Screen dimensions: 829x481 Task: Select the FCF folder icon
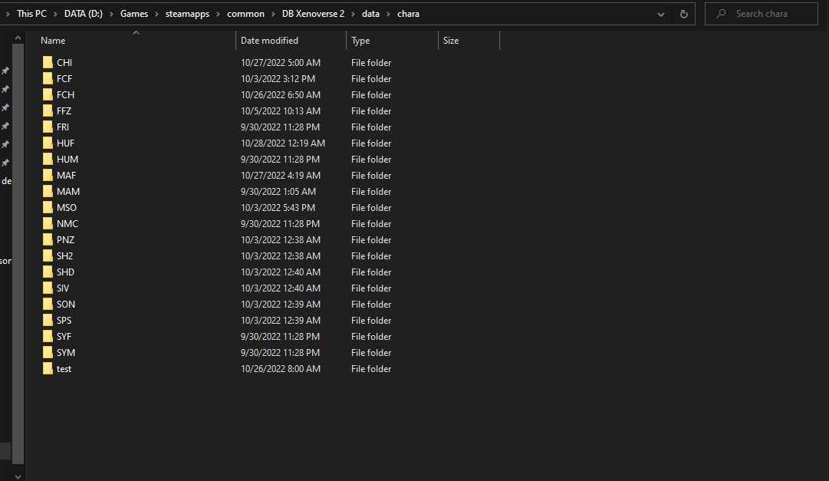48,79
